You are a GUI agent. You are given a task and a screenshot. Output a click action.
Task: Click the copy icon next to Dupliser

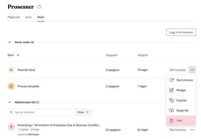pos(172,100)
